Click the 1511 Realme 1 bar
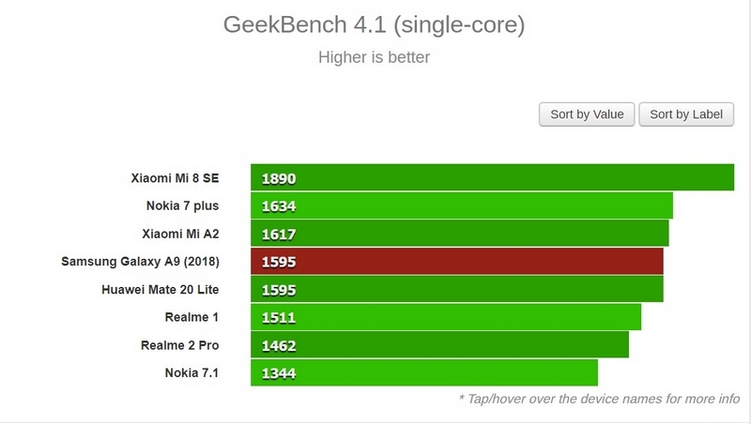 click(446, 317)
